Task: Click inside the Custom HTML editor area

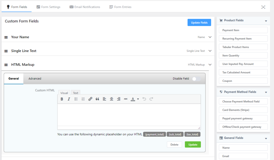Action: click(x=129, y=115)
